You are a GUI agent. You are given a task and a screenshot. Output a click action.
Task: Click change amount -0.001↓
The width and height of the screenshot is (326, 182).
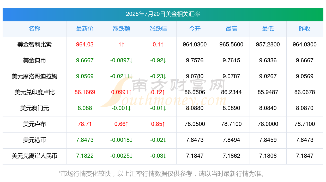tap(122, 108)
